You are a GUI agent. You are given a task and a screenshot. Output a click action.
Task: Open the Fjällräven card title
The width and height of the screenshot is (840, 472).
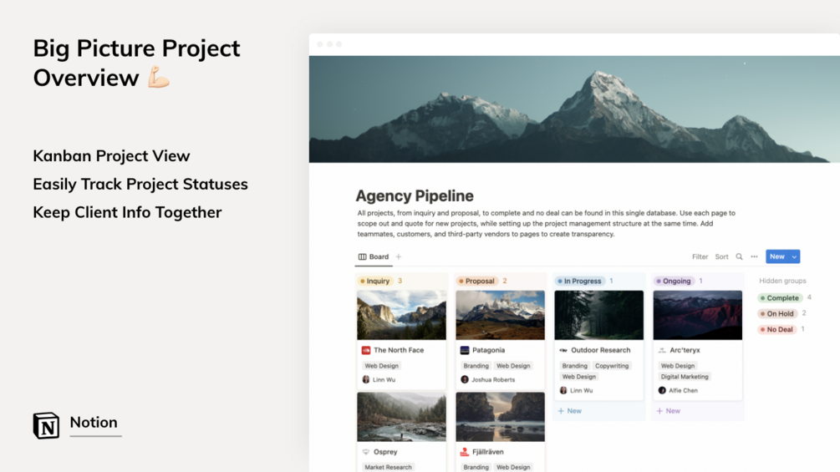tap(488, 452)
